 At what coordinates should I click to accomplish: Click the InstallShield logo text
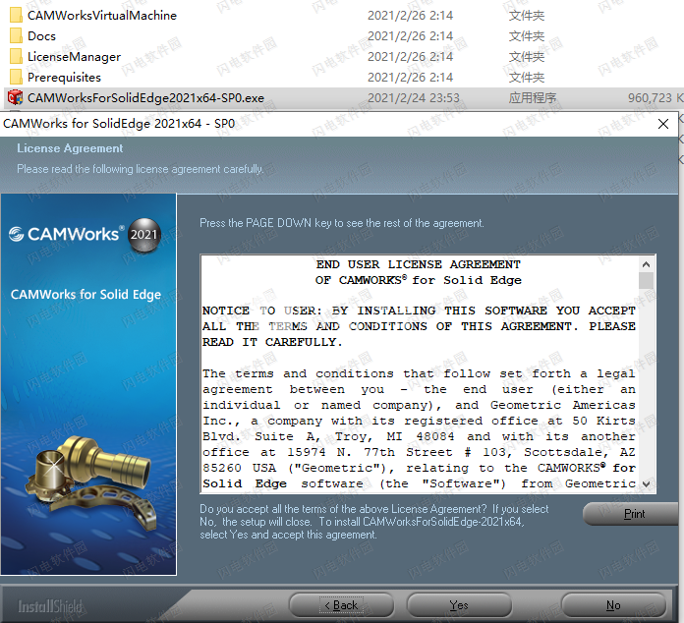point(50,606)
